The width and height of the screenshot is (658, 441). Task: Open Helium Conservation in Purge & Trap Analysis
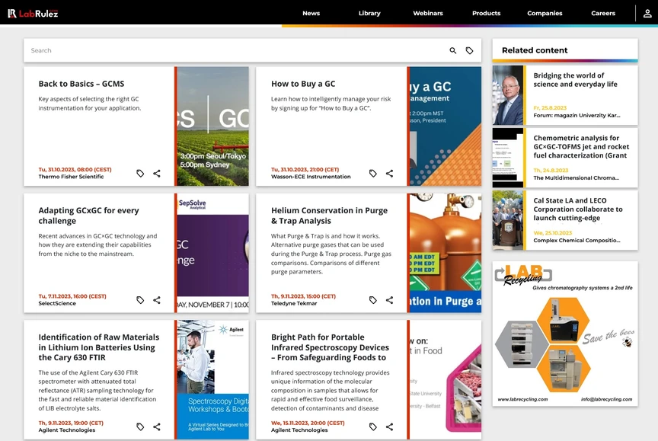pos(329,216)
